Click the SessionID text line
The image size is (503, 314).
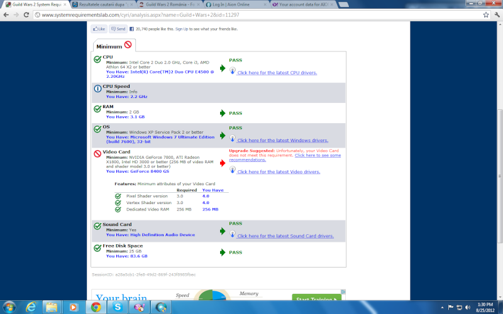click(x=143, y=274)
